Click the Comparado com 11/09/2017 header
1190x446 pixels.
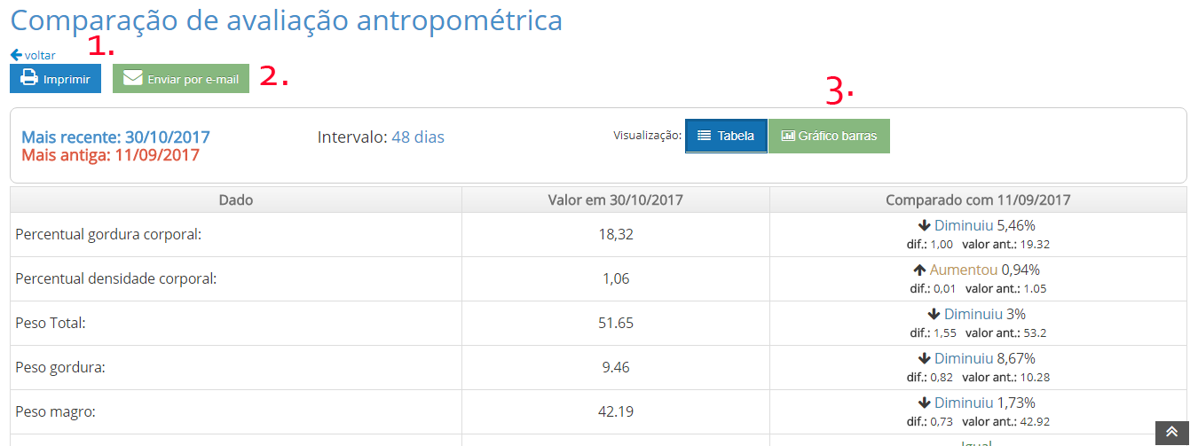(978, 200)
